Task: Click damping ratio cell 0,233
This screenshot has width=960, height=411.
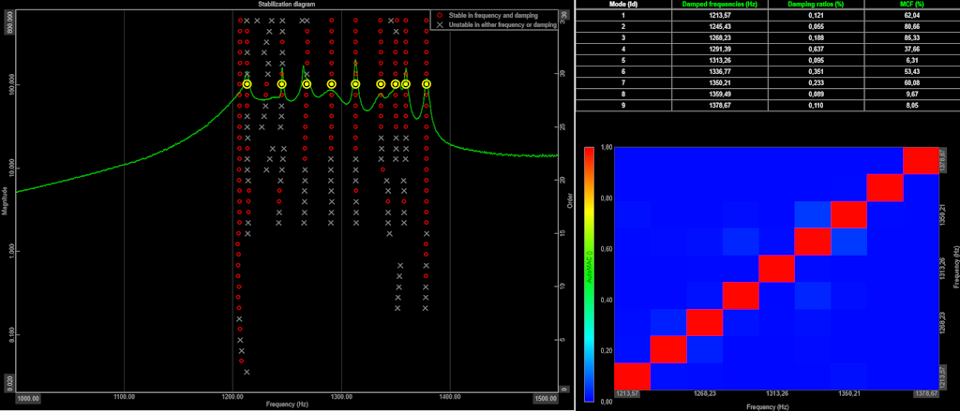Action: point(816,83)
